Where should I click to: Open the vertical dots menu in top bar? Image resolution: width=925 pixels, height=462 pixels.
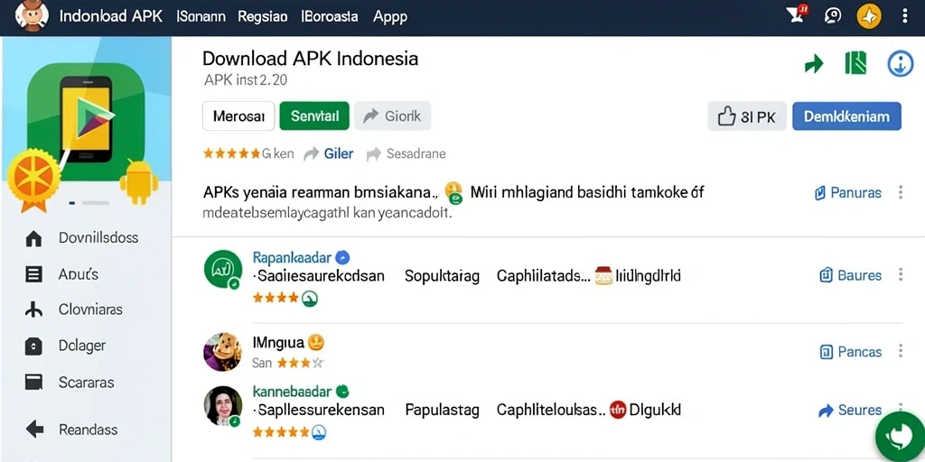pyautogui.click(x=905, y=16)
